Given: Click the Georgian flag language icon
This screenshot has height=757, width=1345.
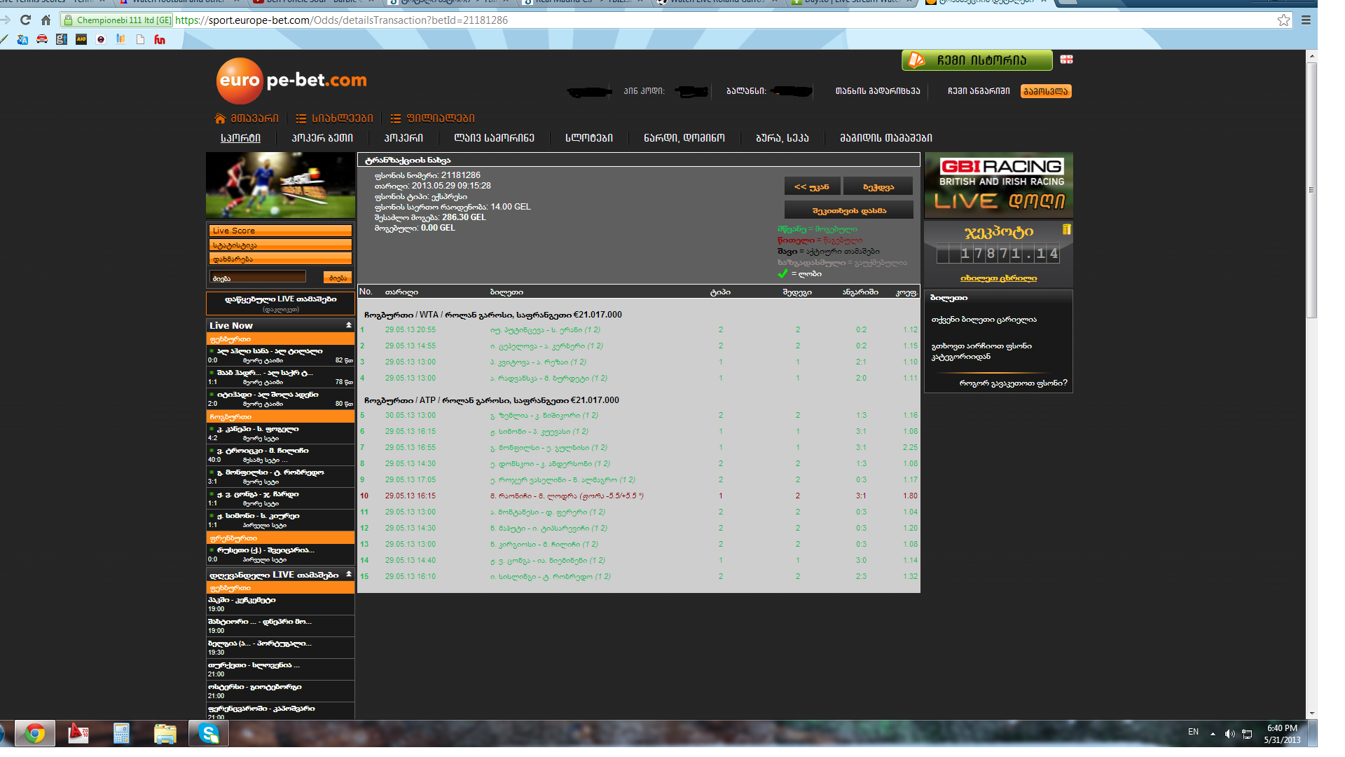Looking at the screenshot, I should coord(1066,60).
